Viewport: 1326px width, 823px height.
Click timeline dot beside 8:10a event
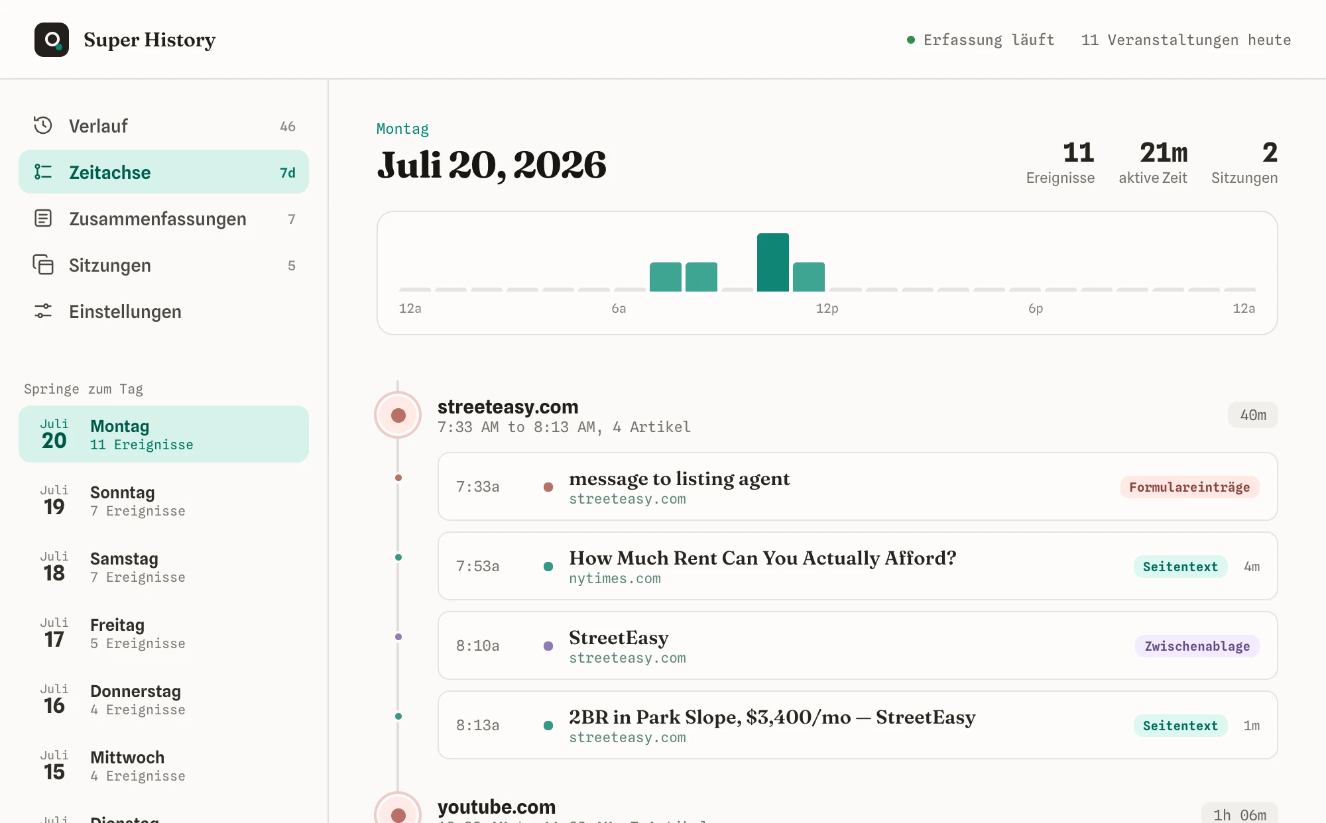point(398,637)
